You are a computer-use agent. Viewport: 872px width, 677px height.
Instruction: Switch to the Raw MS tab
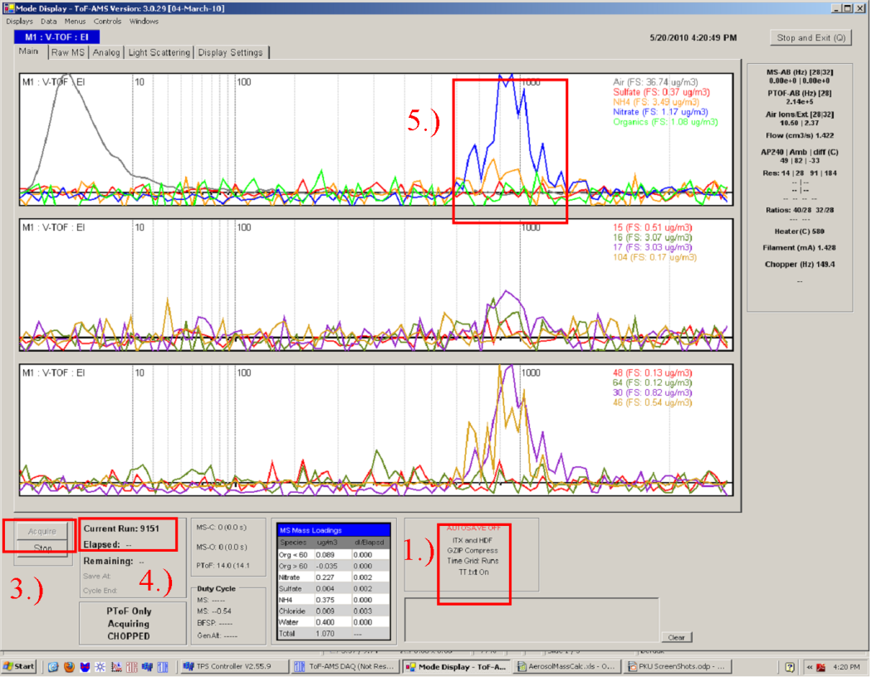click(67, 52)
